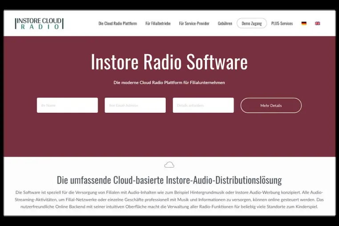Switch language via the British flag
The width and height of the screenshot is (339, 226).
pos(317,24)
